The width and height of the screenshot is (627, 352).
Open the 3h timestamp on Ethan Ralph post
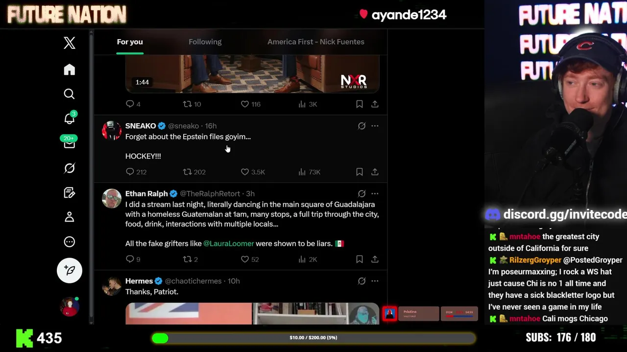tap(250, 194)
